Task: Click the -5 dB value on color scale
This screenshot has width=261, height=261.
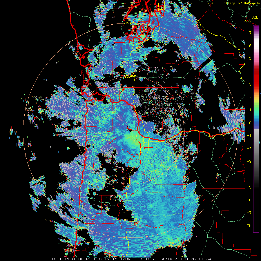Action: [249, 187]
